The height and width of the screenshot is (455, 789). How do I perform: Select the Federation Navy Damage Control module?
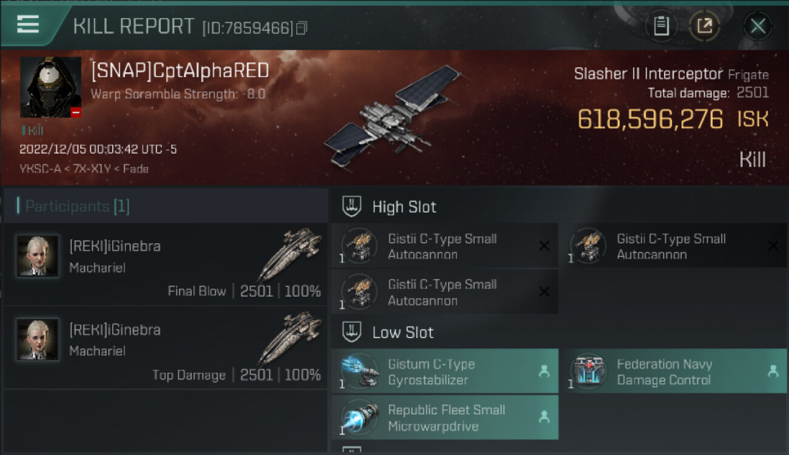click(673, 371)
